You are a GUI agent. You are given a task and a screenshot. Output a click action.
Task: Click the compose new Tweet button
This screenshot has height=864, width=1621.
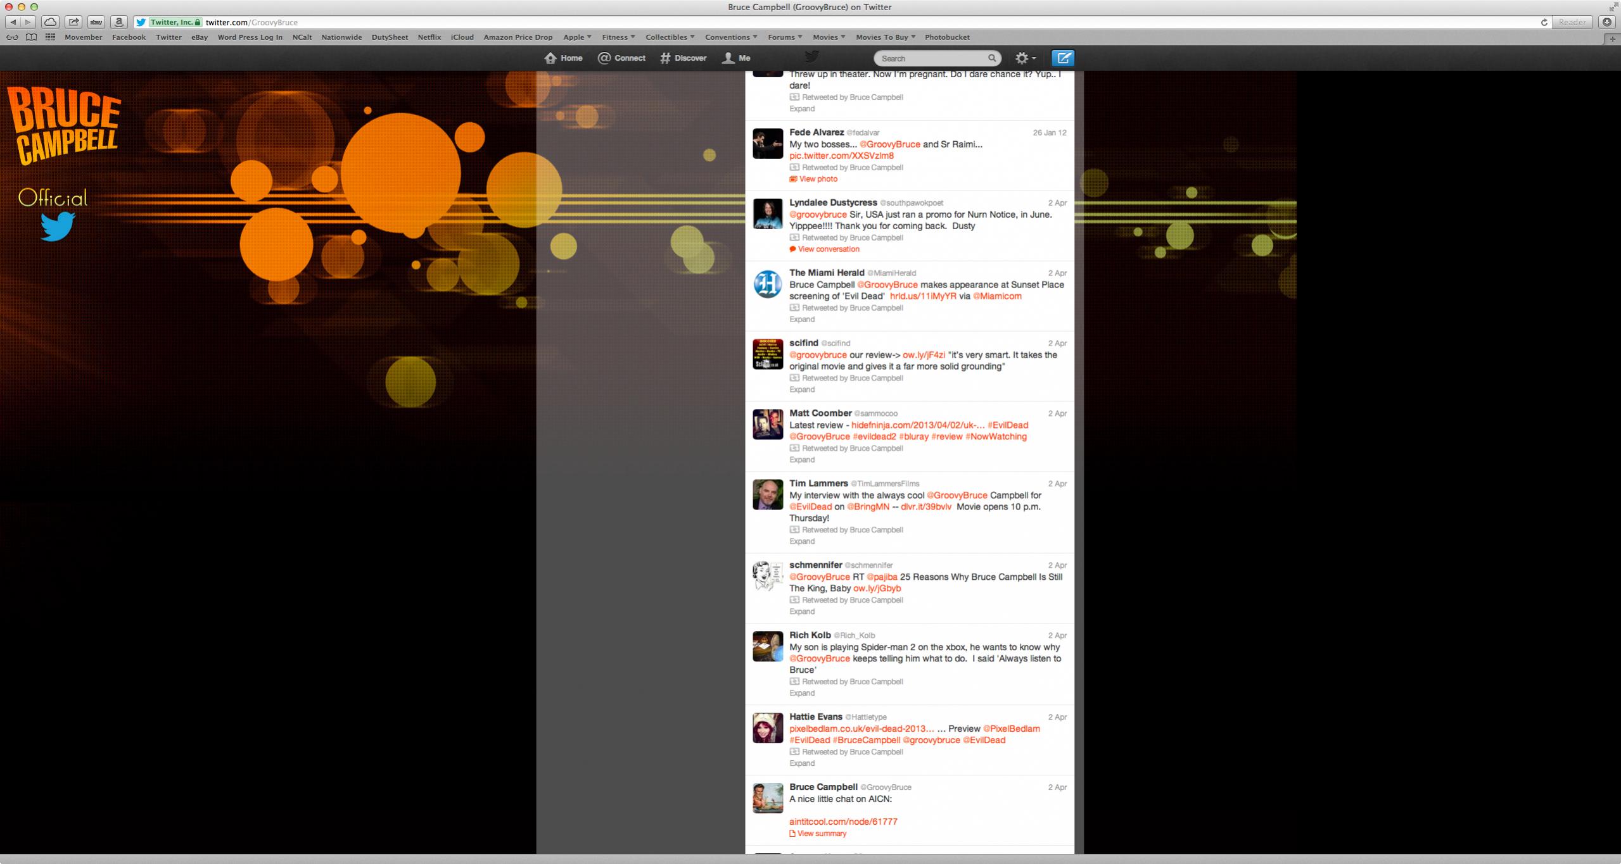(x=1063, y=58)
